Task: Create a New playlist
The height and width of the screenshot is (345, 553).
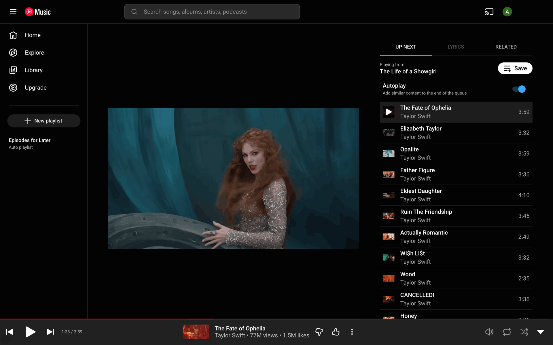Action: [x=44, y=121]
